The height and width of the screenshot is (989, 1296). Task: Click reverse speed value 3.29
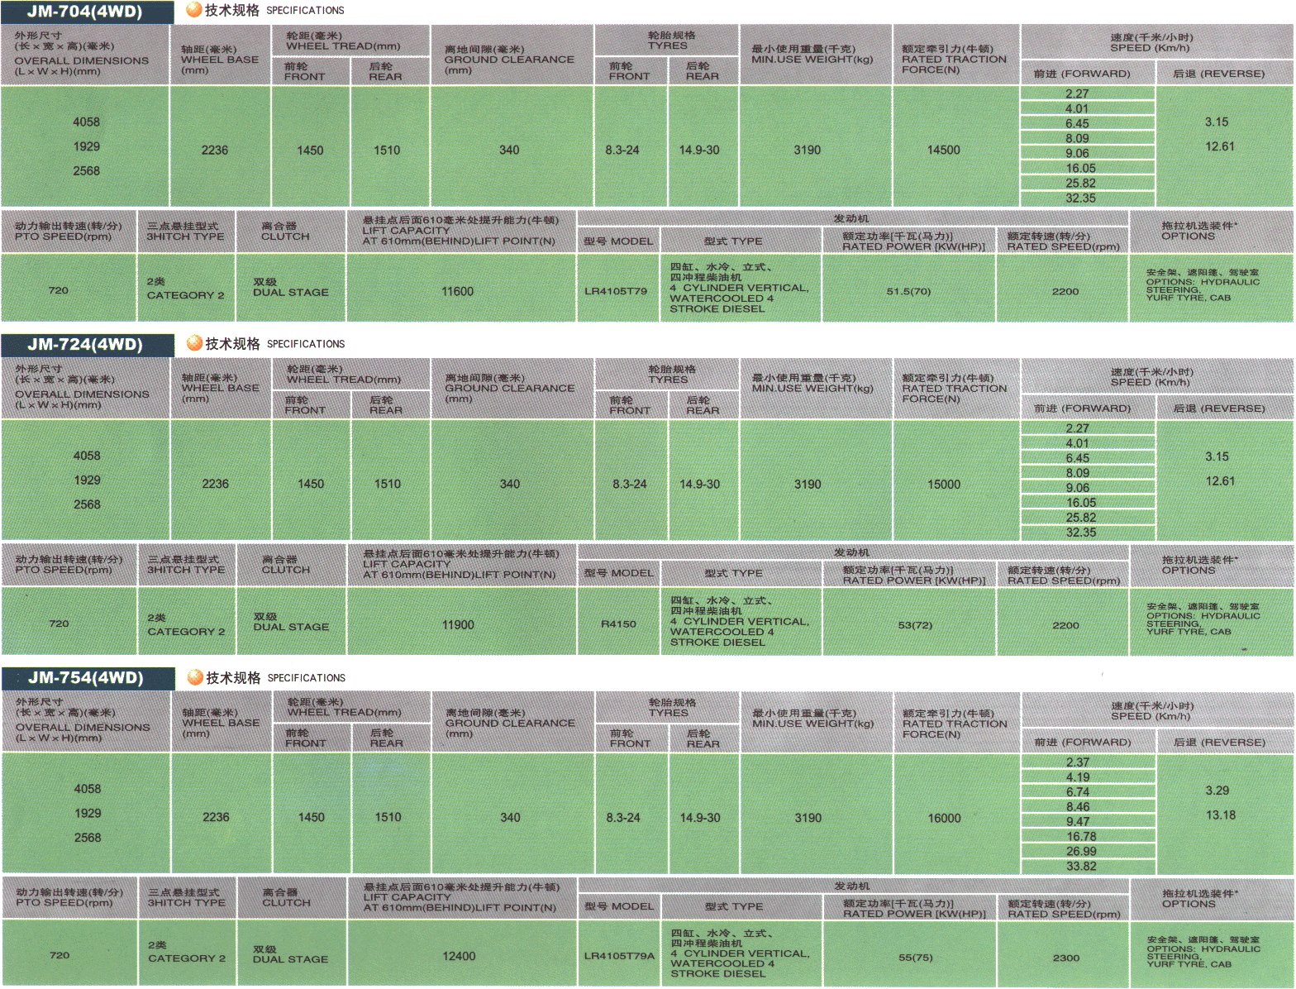1217,791
